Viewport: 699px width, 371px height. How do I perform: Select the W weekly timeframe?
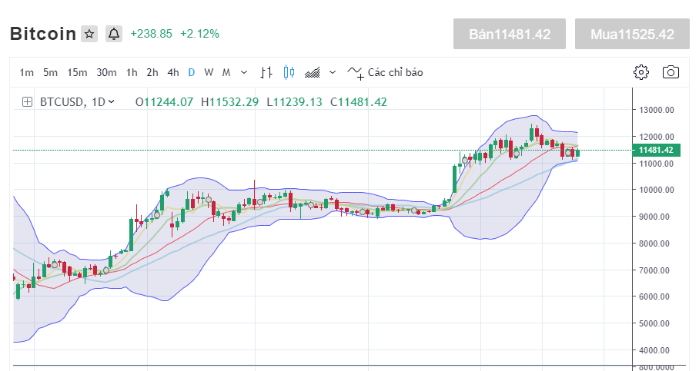(209, 73)
